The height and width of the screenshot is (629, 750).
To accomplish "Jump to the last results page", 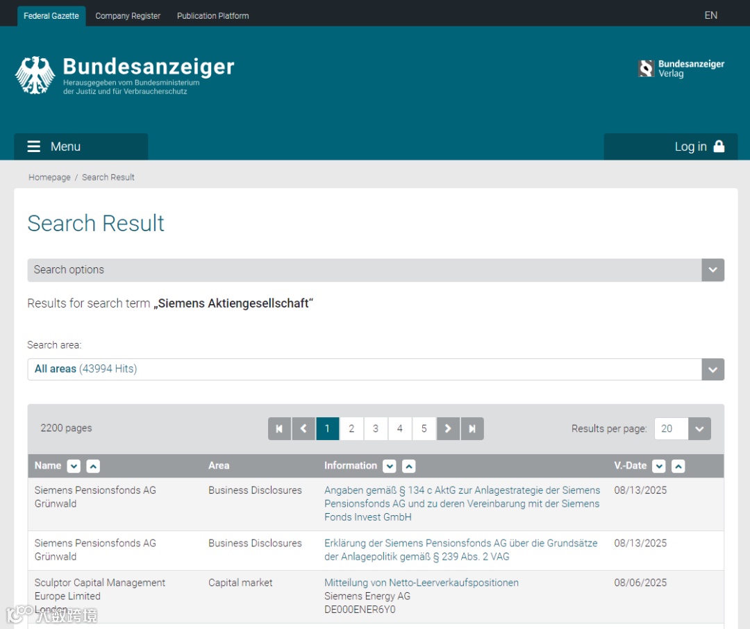I will (472, 428).
